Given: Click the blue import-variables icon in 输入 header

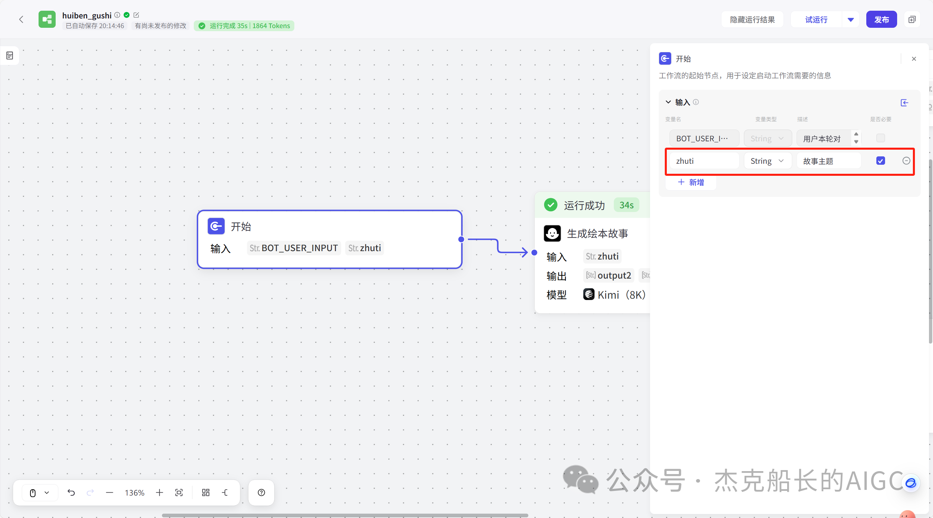Looking at the screenshot, I should coord(905,103).
